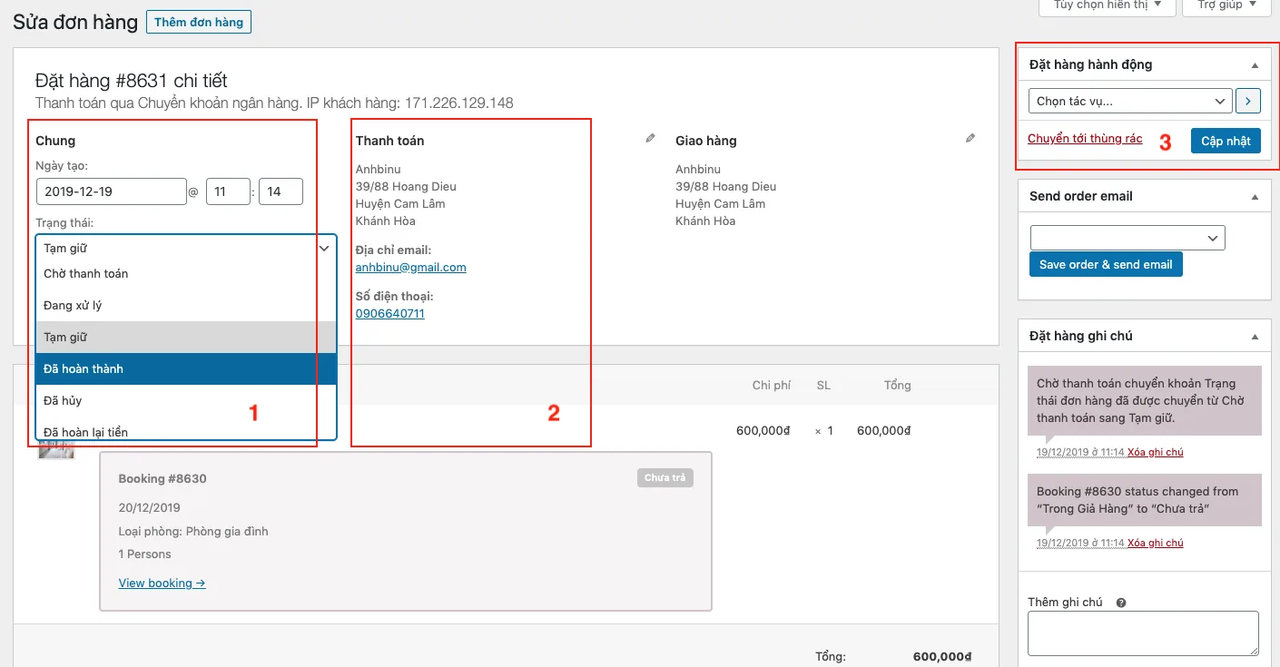Collapse the Đặt hàng hành động panel

coord(1255,65)
